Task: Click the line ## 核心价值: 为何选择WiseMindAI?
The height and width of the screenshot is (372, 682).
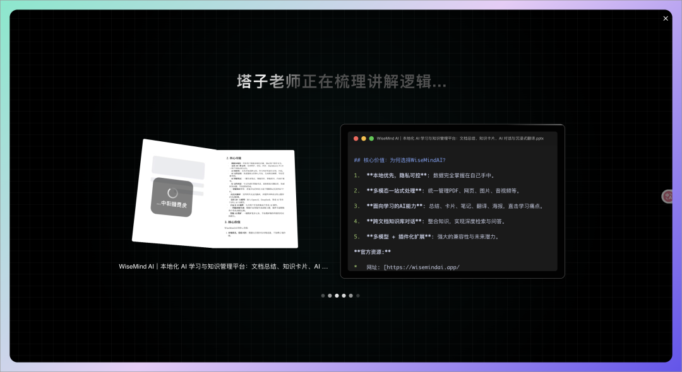Action: coord(400,160)
